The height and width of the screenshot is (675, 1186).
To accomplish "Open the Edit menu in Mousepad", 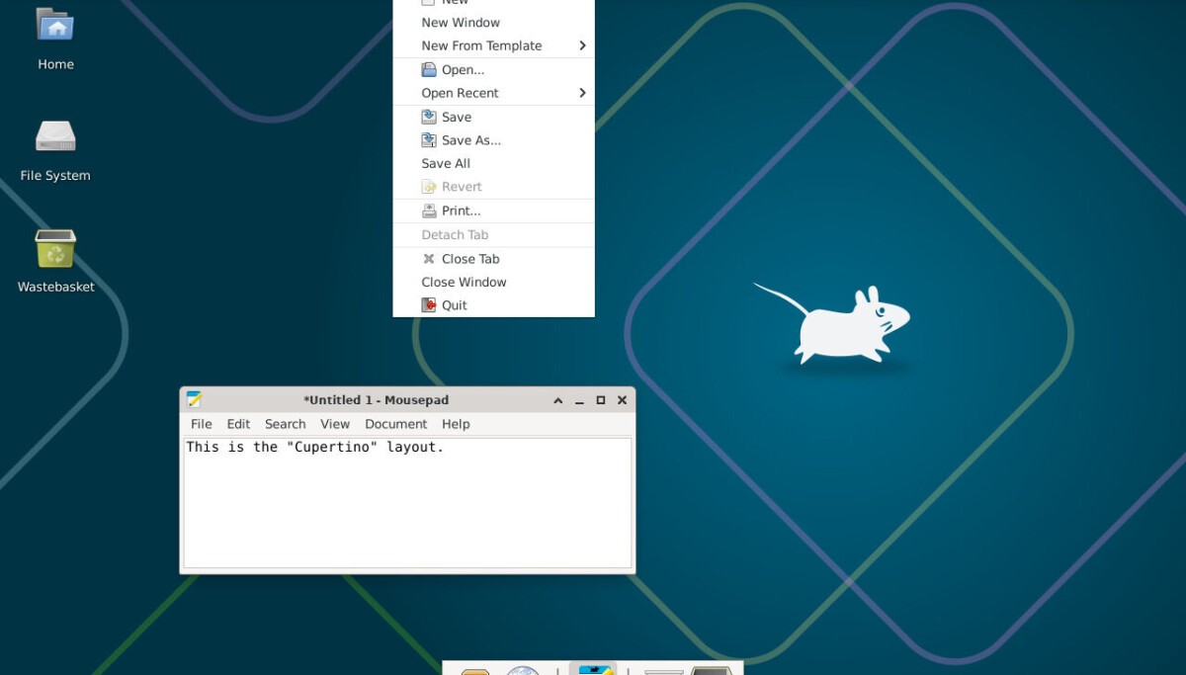I will tap(238, 424).
